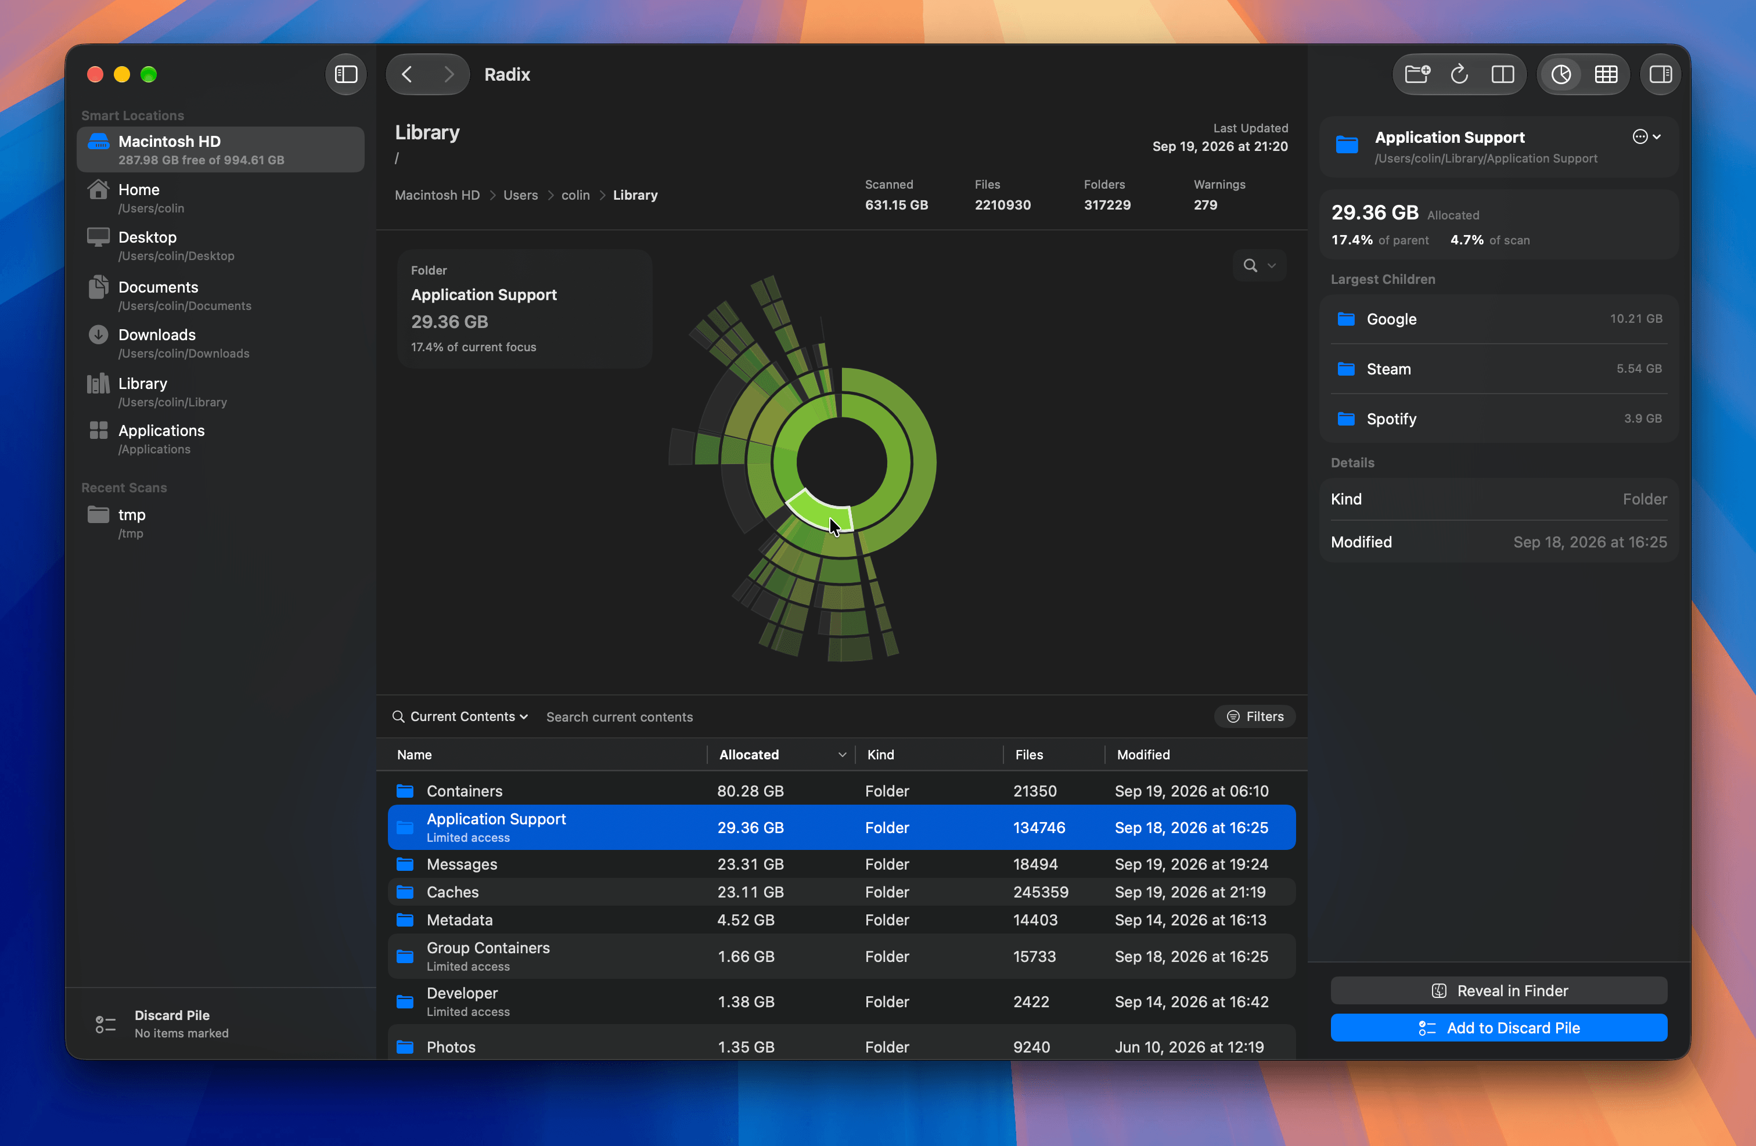Switch to grid table view
The height and width of the screenshot is (1146, 1756).
click(x=1606, y=74)
